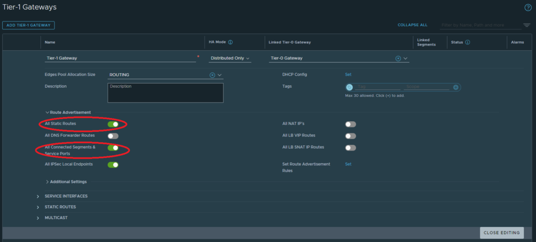Screen dimensions: 536x242
Task: Click into the Description text box
Action: click(x=165, y=93)
